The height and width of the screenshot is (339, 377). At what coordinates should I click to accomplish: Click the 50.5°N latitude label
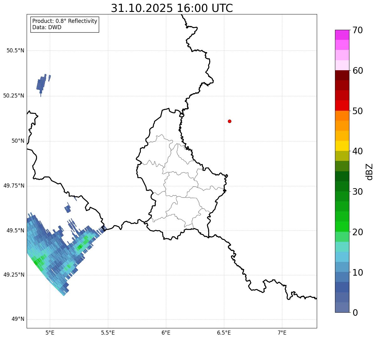click(x=15, y=50)
